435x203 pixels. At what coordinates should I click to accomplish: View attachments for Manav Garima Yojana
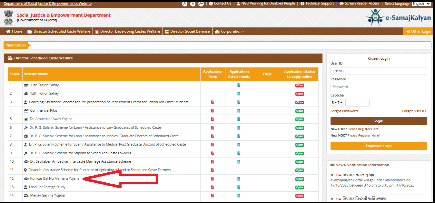tap(239, 196)
